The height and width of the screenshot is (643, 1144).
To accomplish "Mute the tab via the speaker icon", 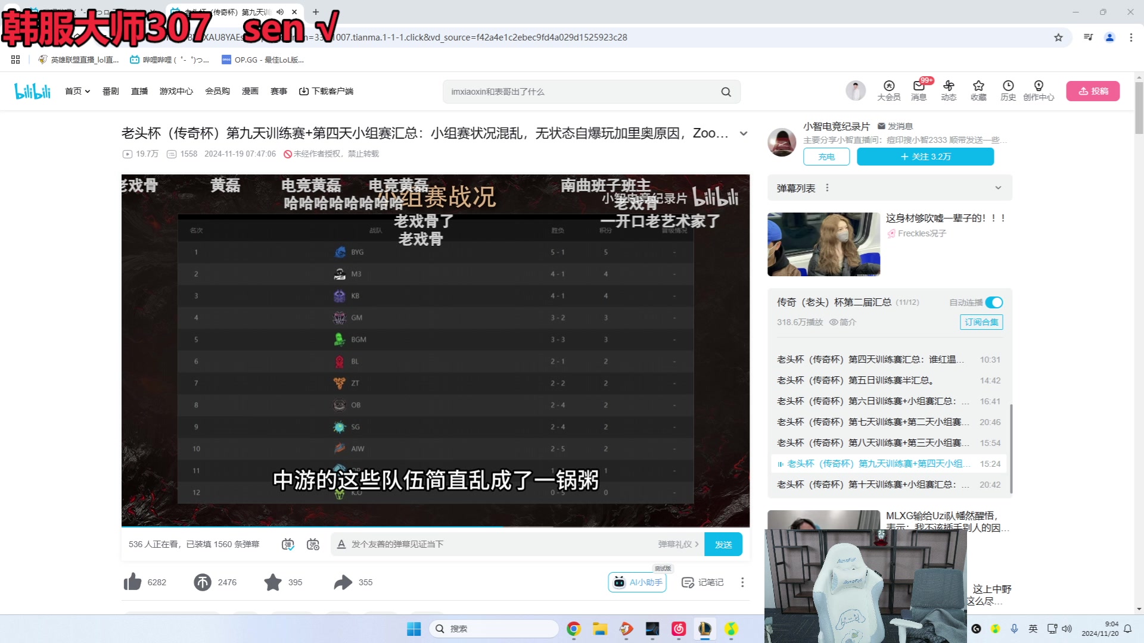I will click(x=280, y=12).
